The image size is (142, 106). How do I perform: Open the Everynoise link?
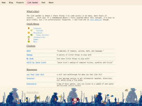(x=32, y=84)
